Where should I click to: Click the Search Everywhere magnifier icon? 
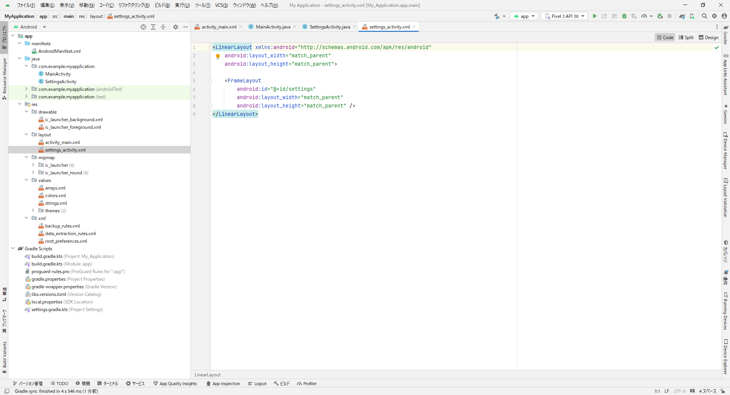pos(705,16)
